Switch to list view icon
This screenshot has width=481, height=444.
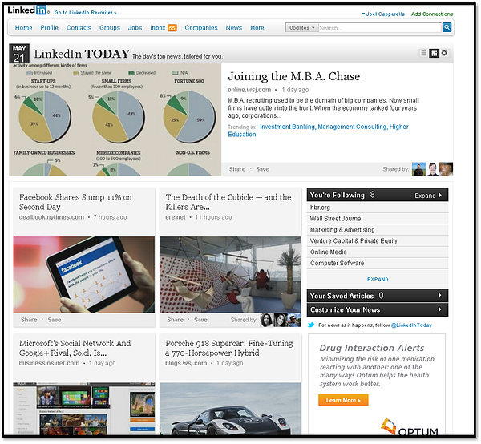423,54
